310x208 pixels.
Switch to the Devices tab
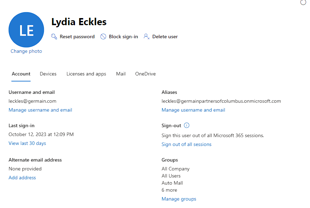click(48, 74)
